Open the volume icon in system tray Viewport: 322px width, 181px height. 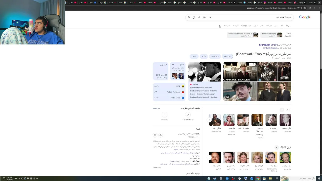coord(19,178)
